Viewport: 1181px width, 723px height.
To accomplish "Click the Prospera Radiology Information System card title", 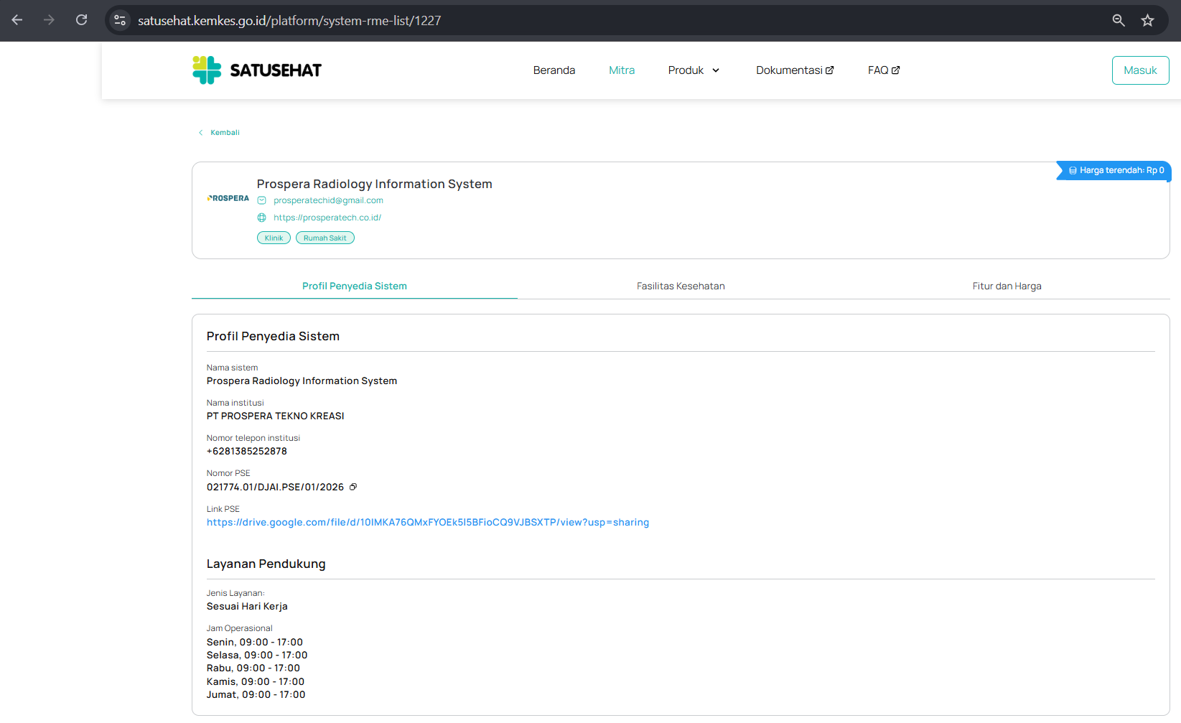I will point(375,184).
